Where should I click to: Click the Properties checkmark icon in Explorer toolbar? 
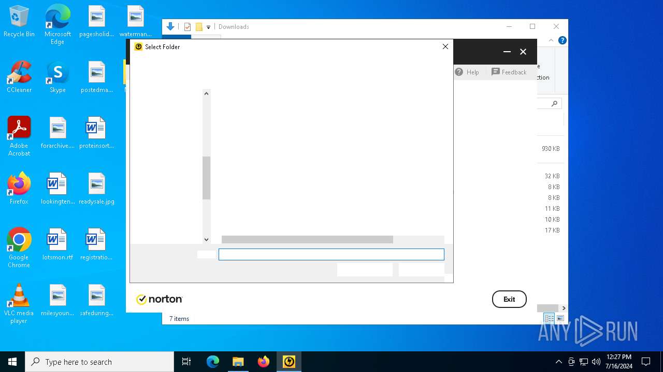click(x=188, y=27)
